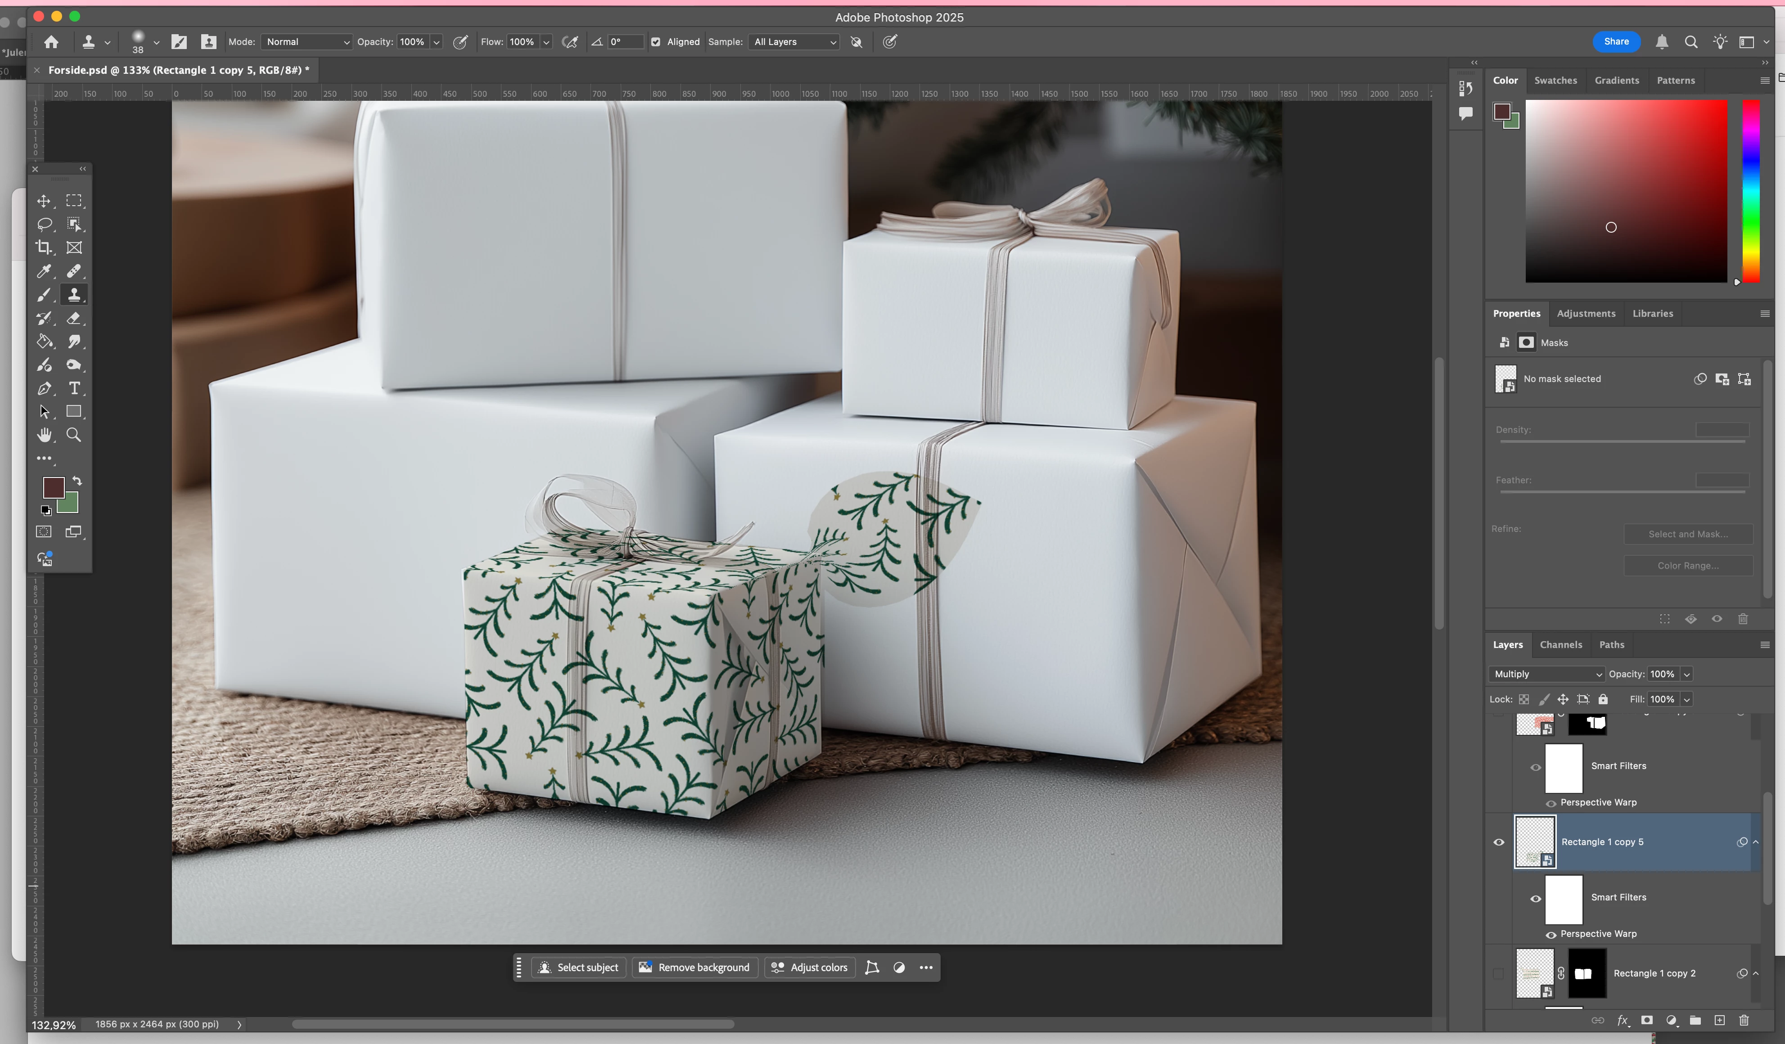Switch to the Swatches tab

tap(1555, 81)
